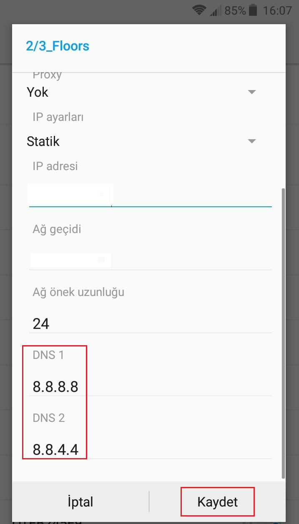Tap the cellular signal strength icon

pos(216,10)
